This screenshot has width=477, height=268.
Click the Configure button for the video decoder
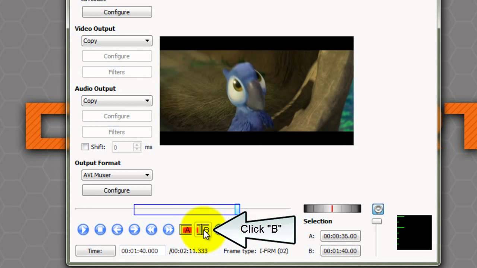[117, 12]
